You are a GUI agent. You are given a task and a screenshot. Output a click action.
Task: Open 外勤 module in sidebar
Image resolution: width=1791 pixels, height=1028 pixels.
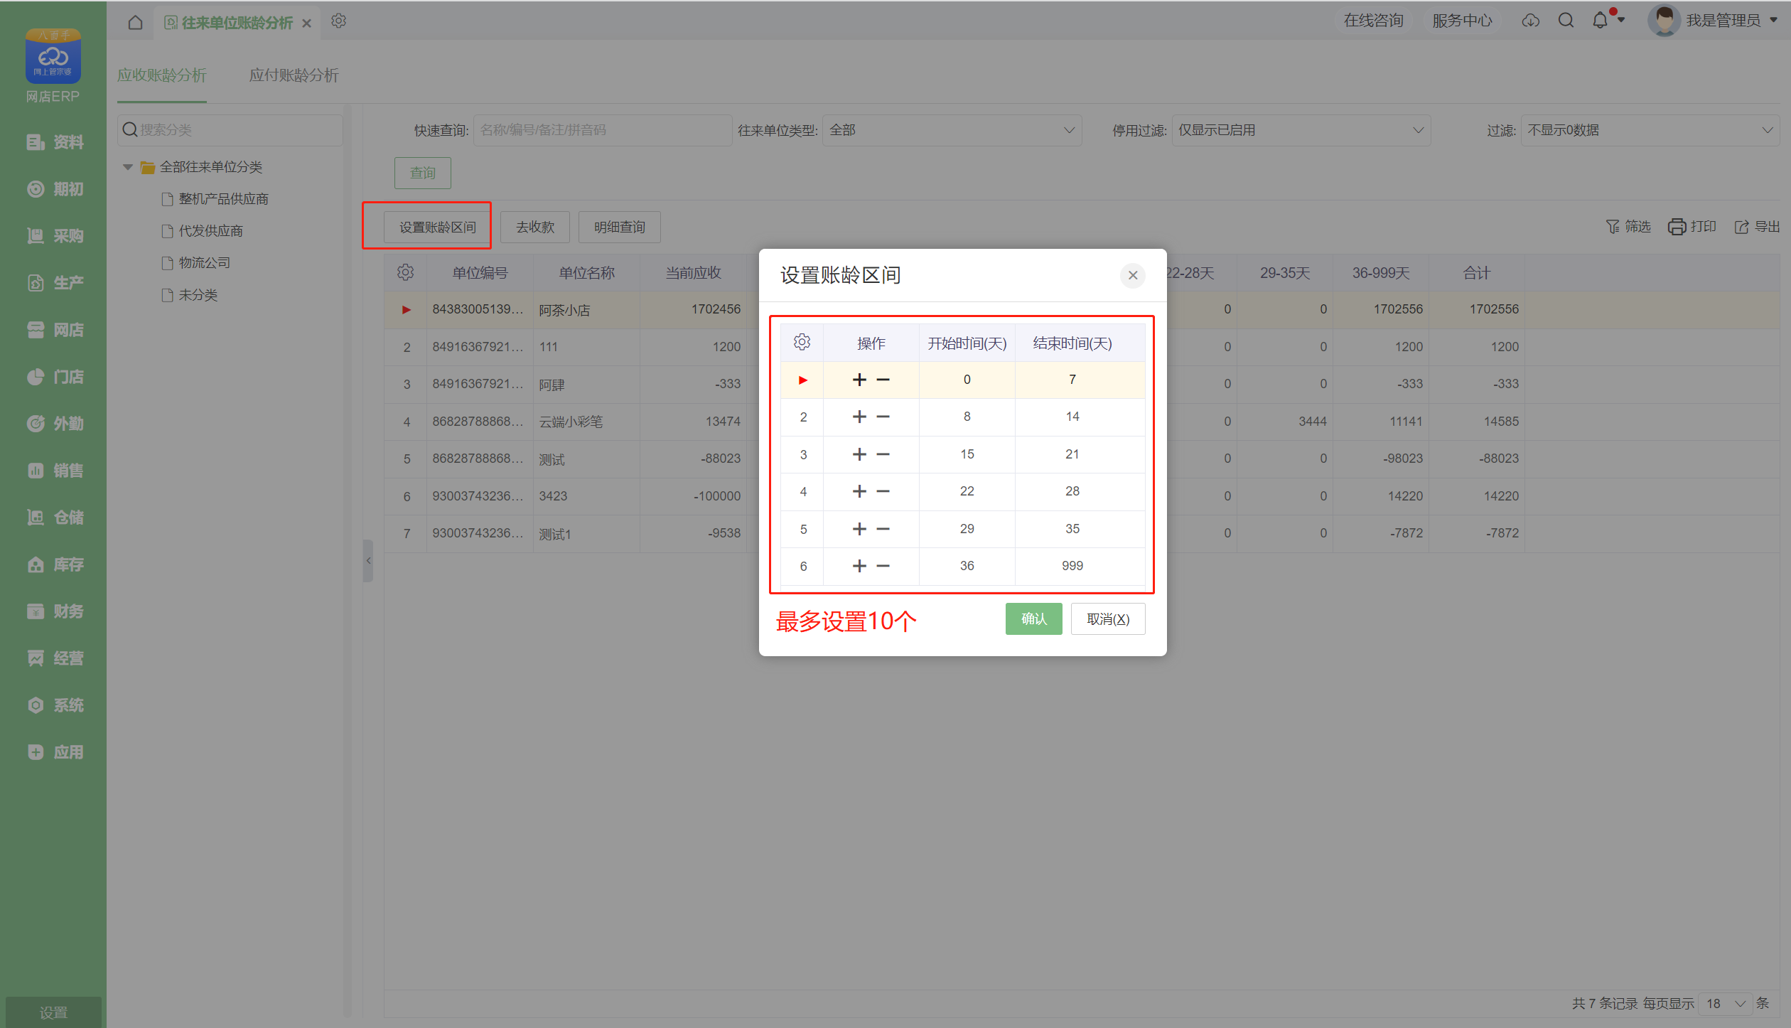(54, 424)
